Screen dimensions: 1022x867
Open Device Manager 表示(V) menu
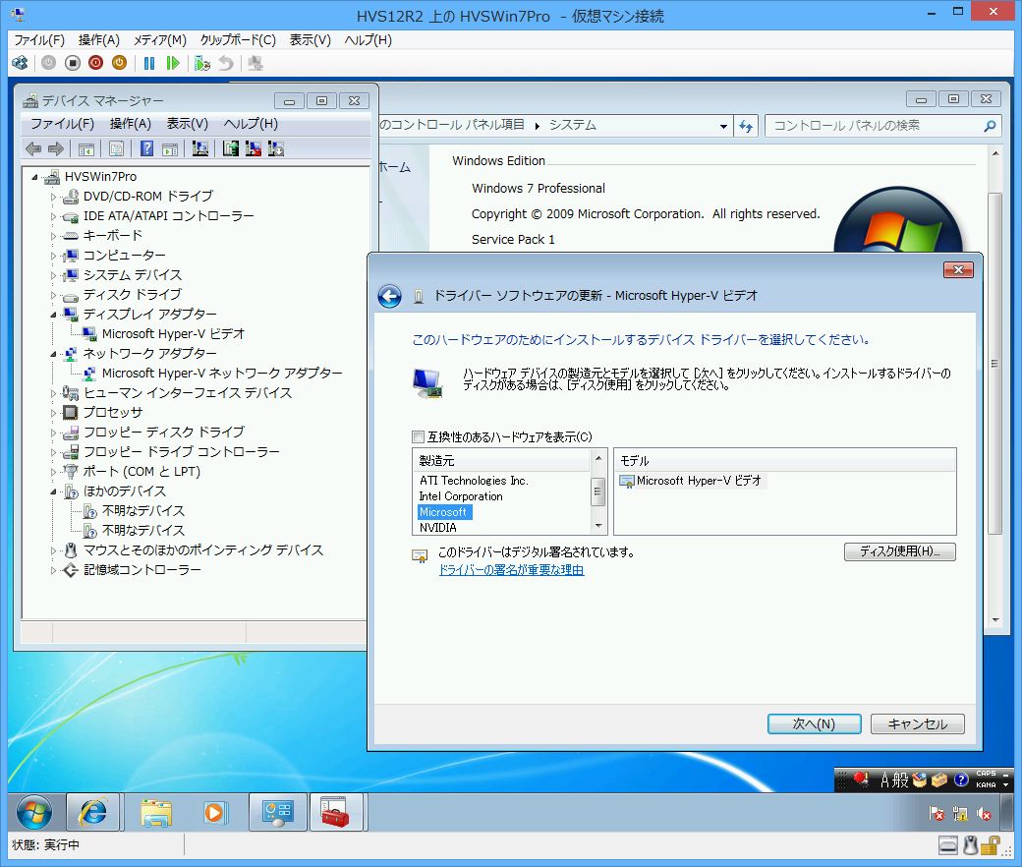tap(187, 124)
